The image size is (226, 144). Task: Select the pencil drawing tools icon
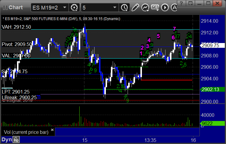click(135, 7)
